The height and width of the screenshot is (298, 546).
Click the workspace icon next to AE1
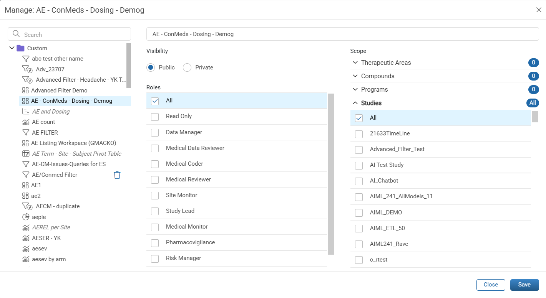click(25, 185)
